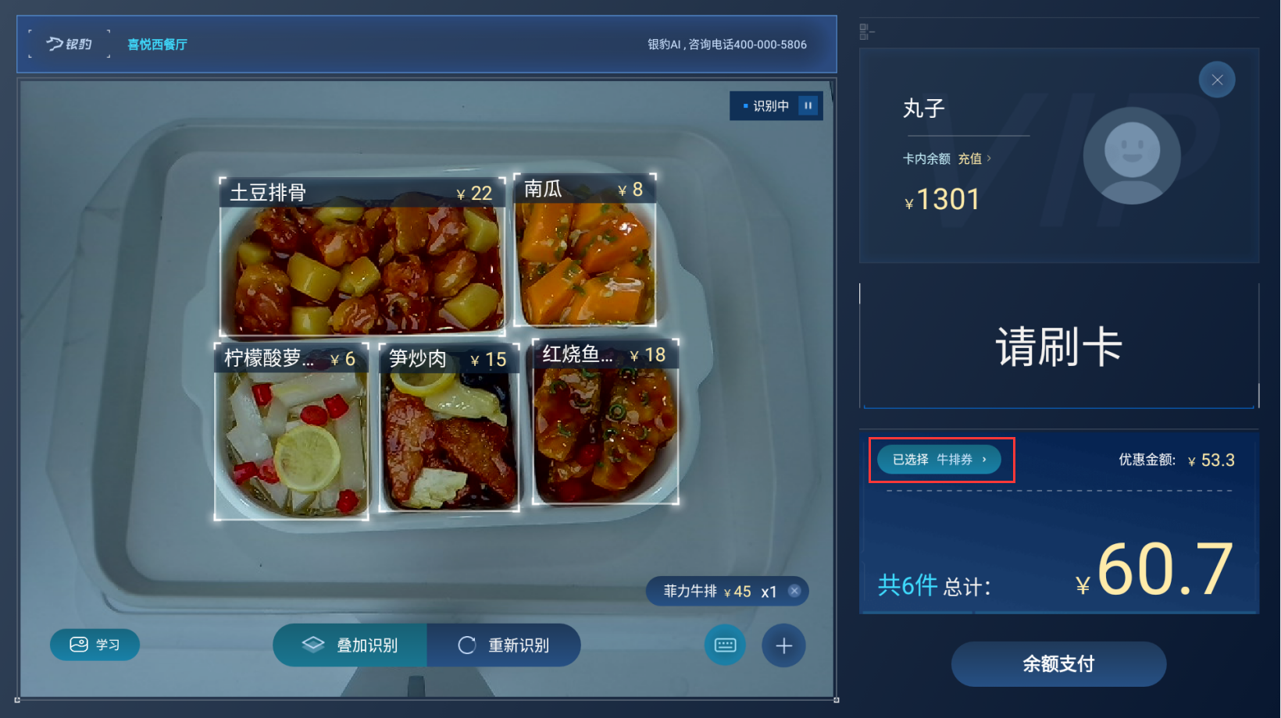Click the plus icon to add a dish
This screenshot has height=718, width=1281.
783,645
